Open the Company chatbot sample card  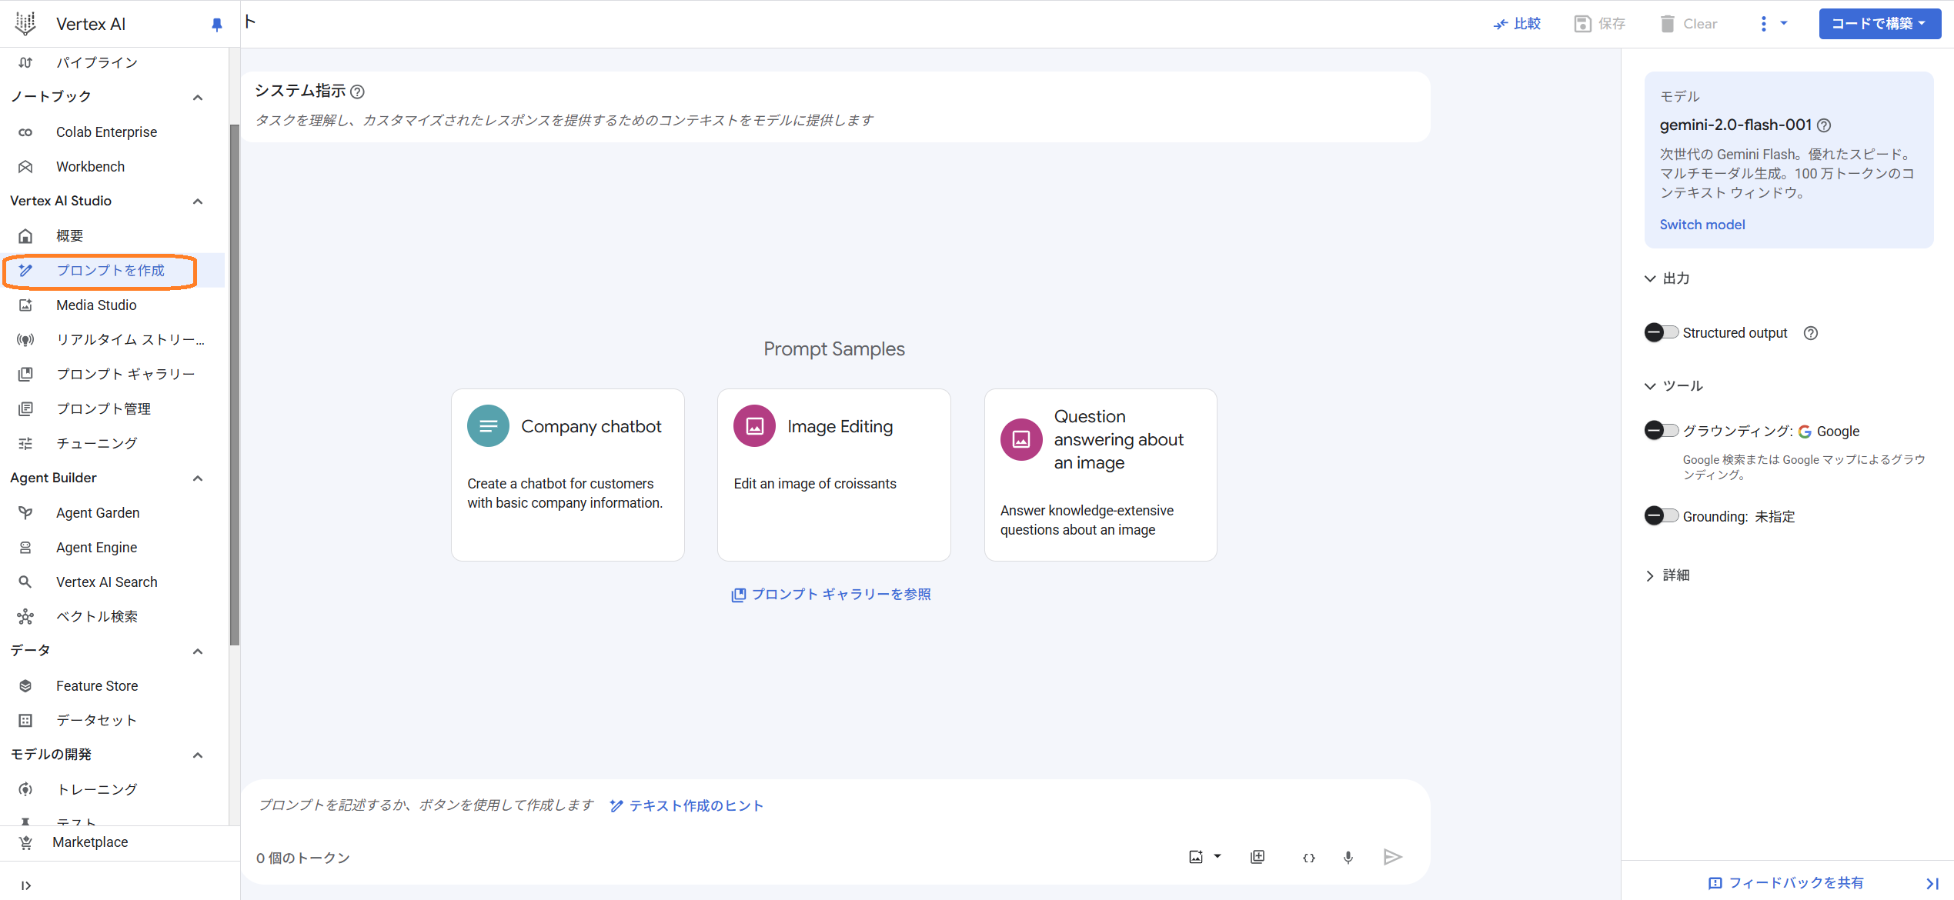(x=568, y=475)
